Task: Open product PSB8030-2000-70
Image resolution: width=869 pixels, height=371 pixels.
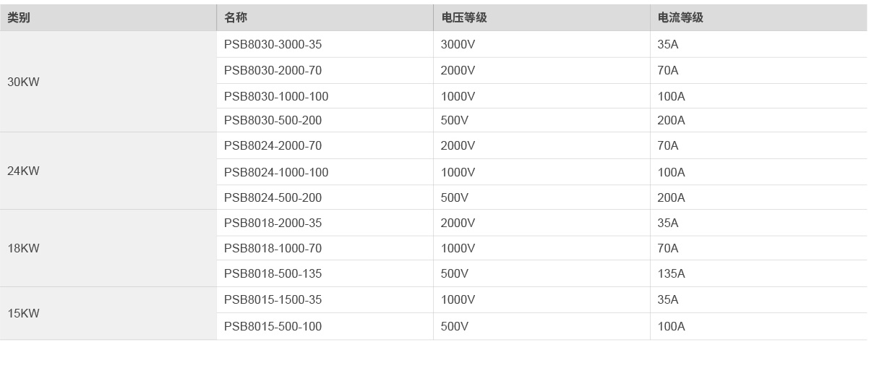Action: (x=273, y=71)
